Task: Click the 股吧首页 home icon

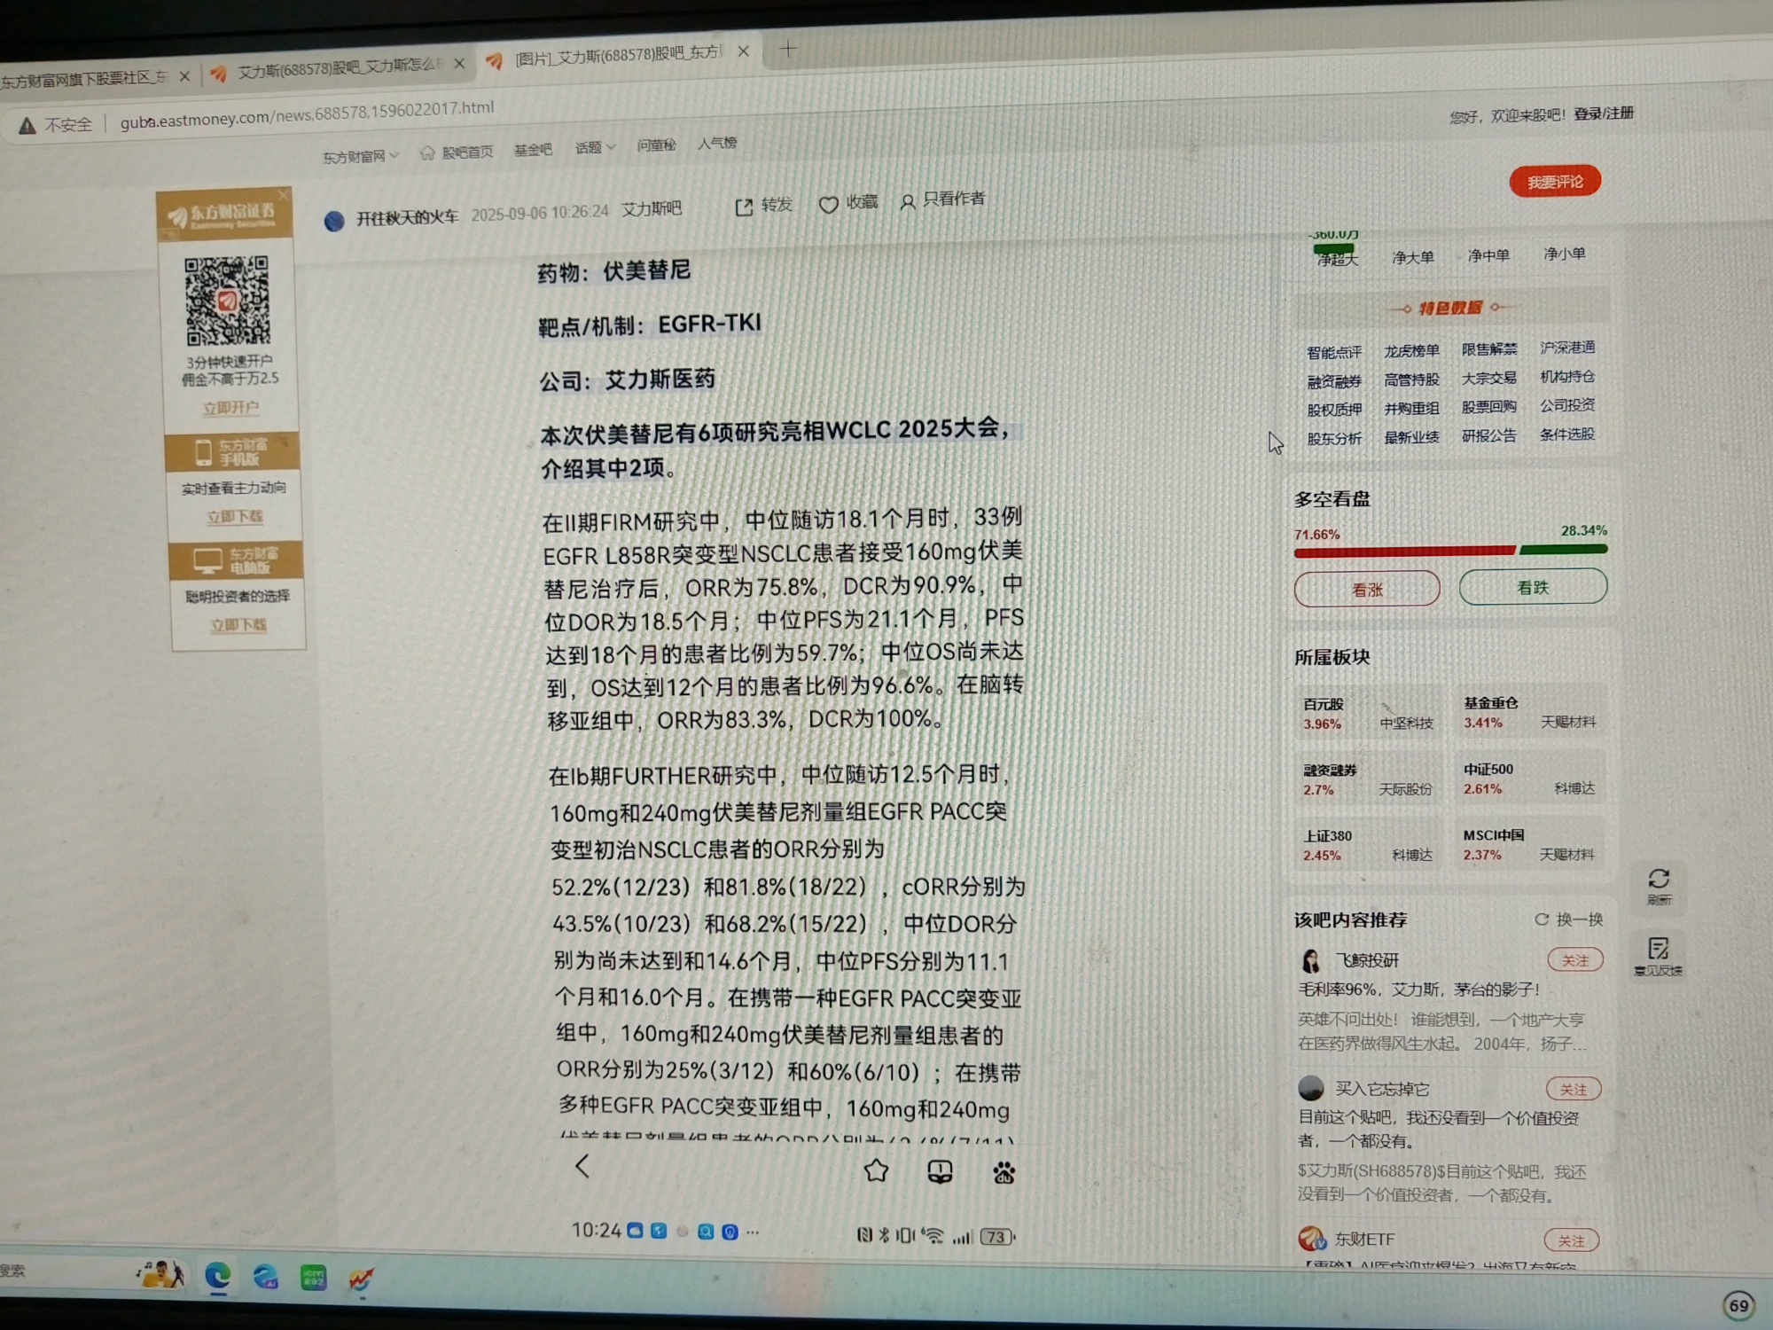Action: coord(427,153)
